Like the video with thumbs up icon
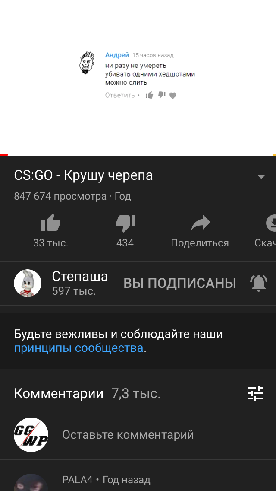This screenshot has width=276, height=491. pyautogui.click(x=50, y=223)
